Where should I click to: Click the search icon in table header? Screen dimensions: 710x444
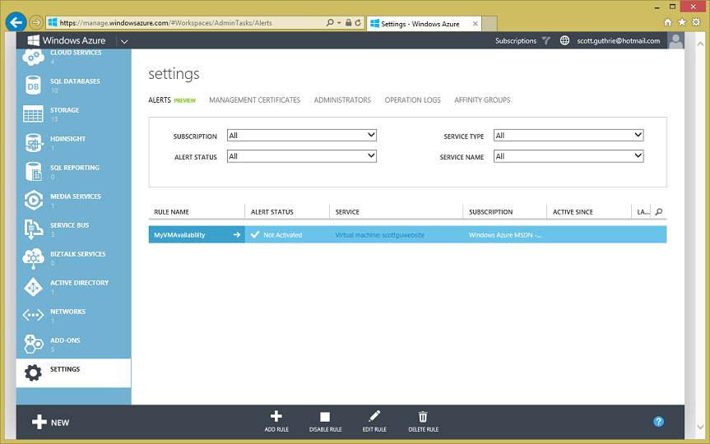coord(659,211)
